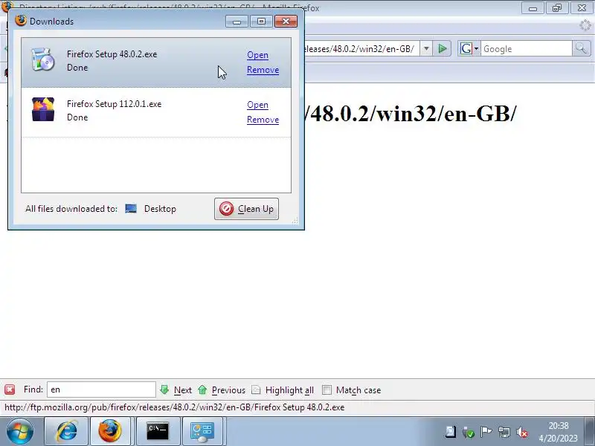
Task: Open the address bar history dropdown
Action: point(426,48)
